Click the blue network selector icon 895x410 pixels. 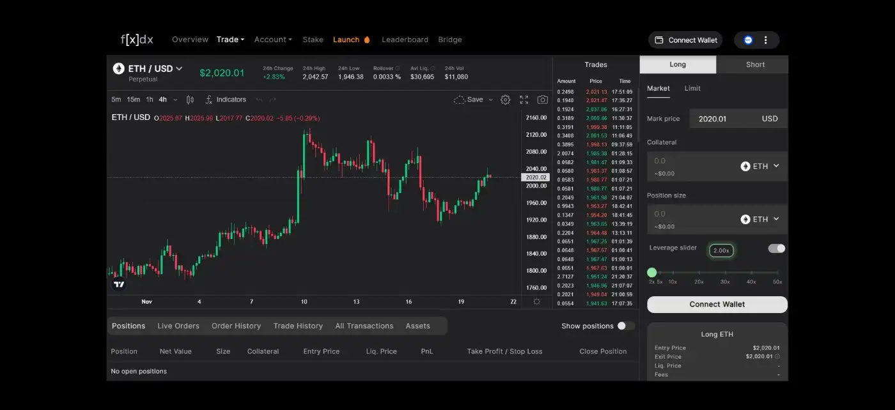(x=748, y=40)
